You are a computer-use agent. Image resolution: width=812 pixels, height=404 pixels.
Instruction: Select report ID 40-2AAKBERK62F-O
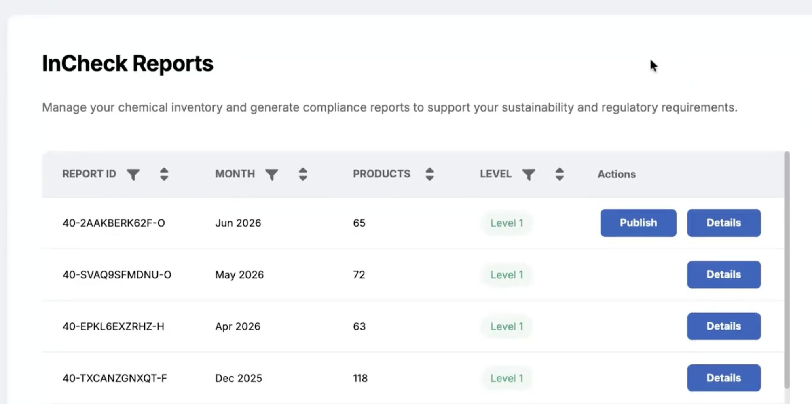[x=114, y=223]
